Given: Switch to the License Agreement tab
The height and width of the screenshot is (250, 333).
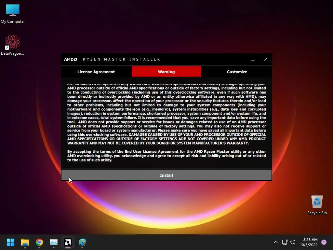Looking at the screenshot, I should coord(96,72).
